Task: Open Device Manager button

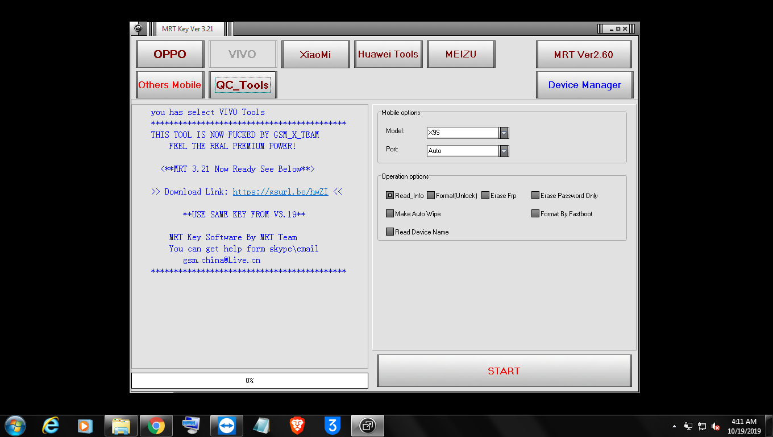Action: coord(584,85)
